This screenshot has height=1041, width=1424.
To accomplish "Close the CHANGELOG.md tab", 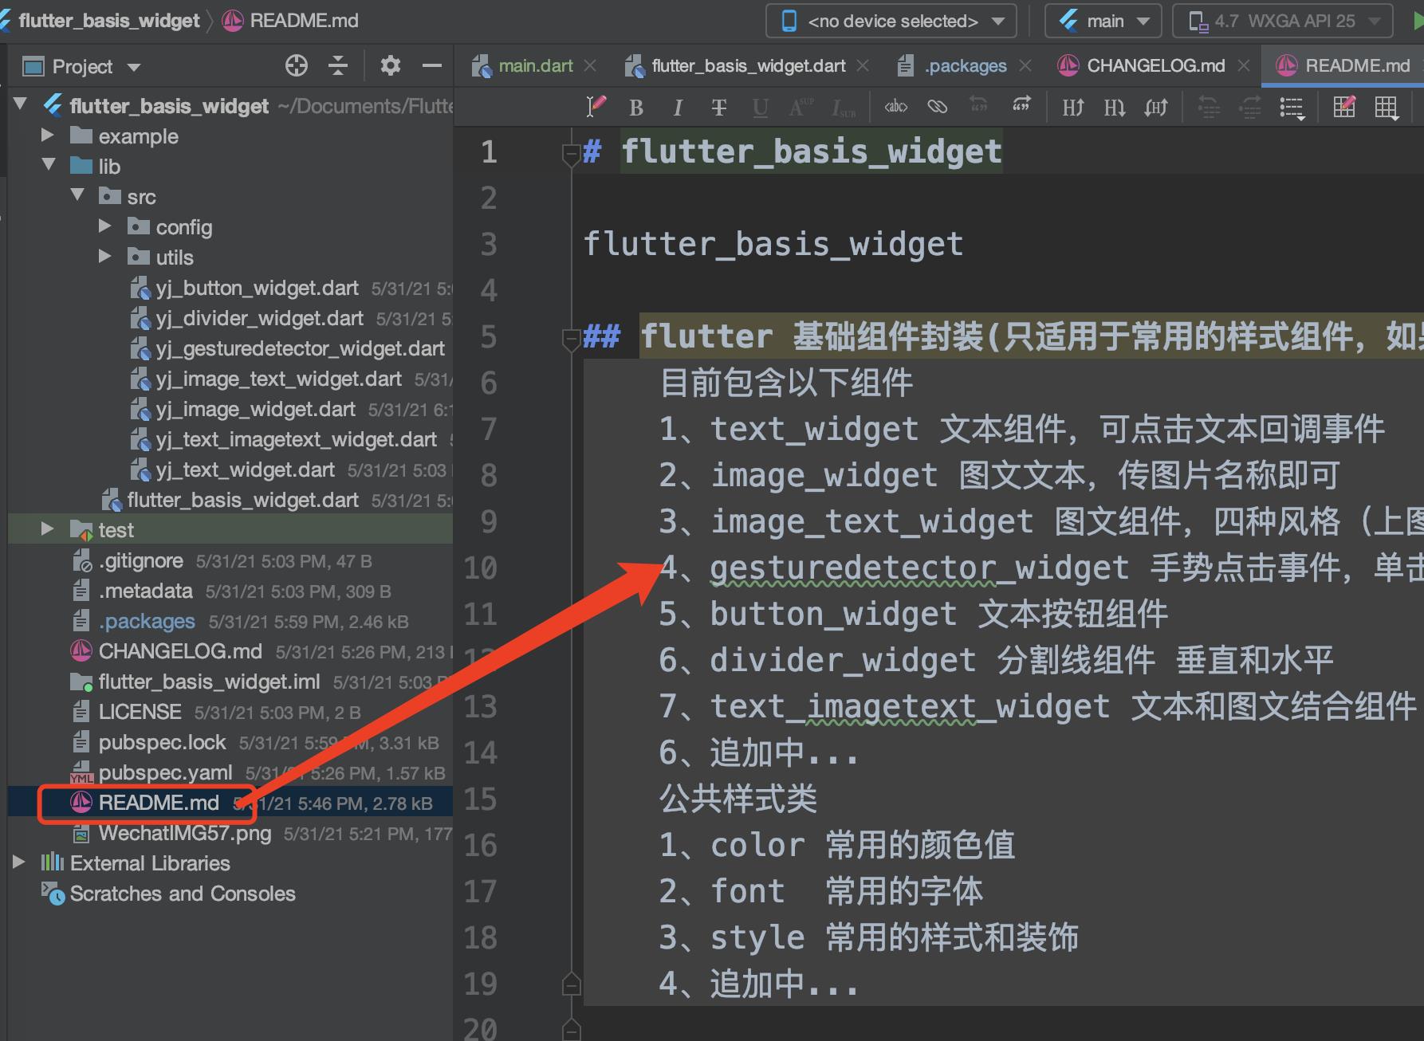I will click(1244, 66).
